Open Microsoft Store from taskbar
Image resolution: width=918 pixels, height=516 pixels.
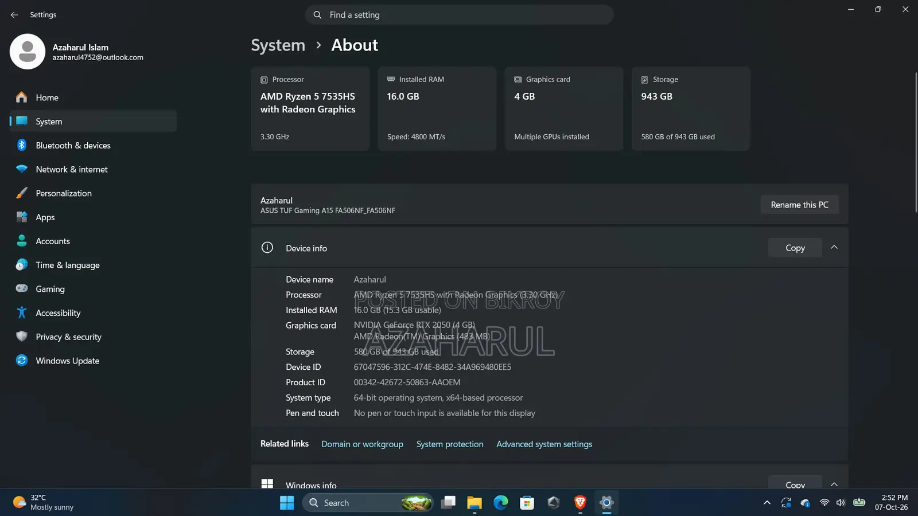click(527, 503)
